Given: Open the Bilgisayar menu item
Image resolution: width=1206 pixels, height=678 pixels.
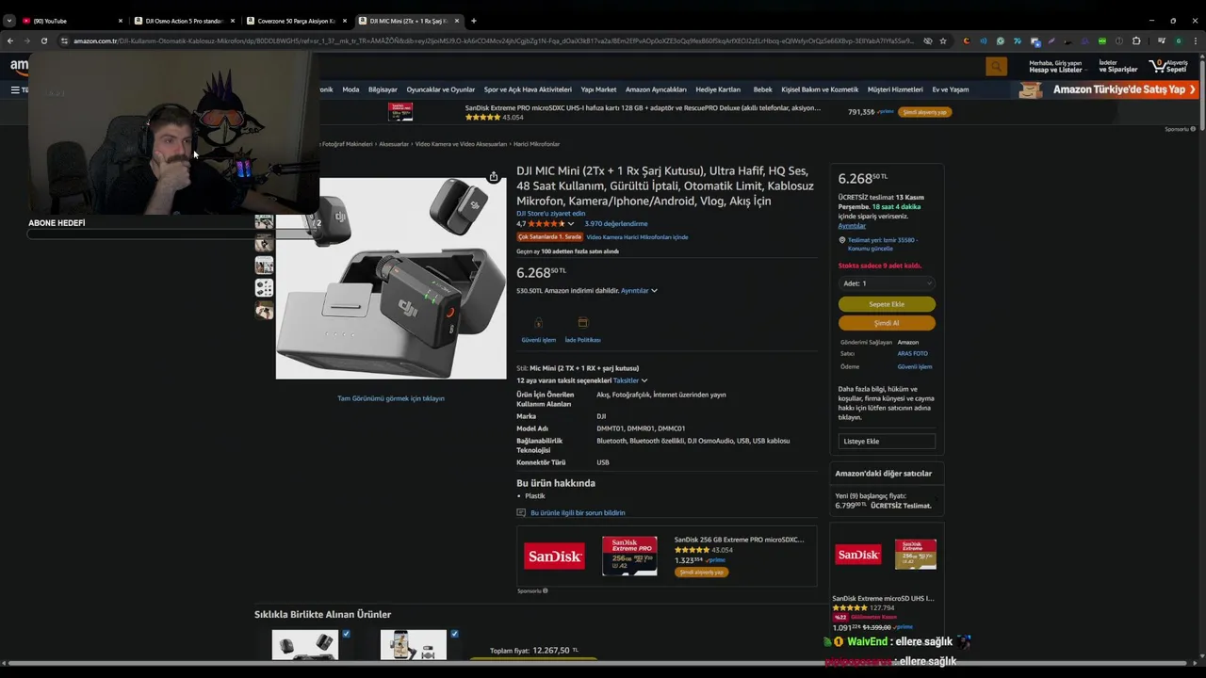Looking at the screenshot, I should (383, 89).
